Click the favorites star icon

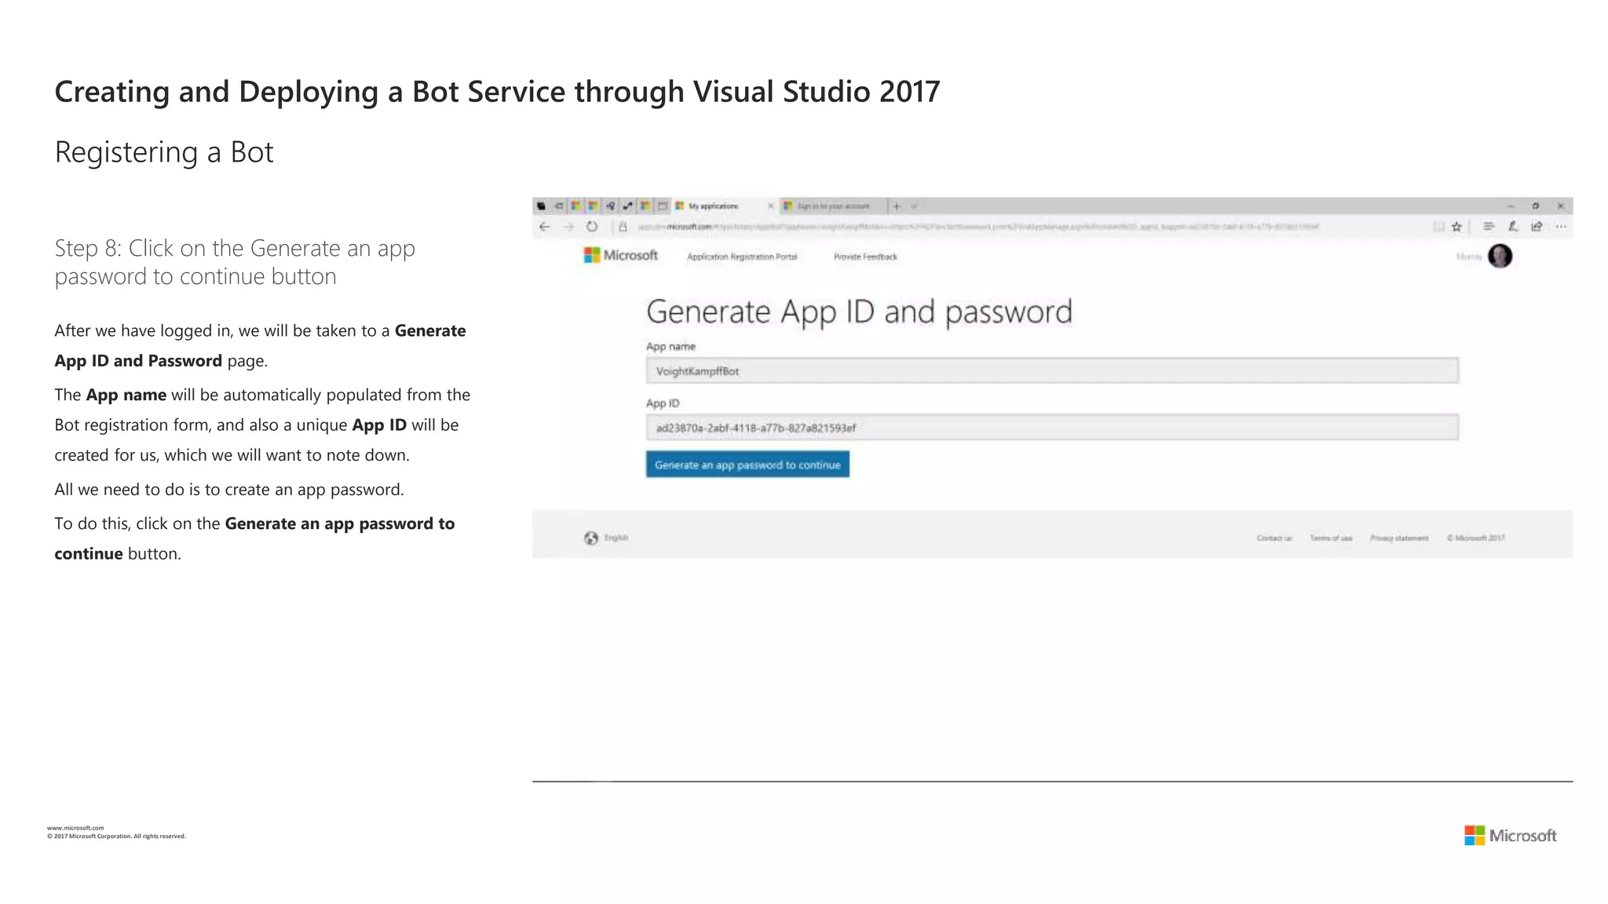point(1456,227)
